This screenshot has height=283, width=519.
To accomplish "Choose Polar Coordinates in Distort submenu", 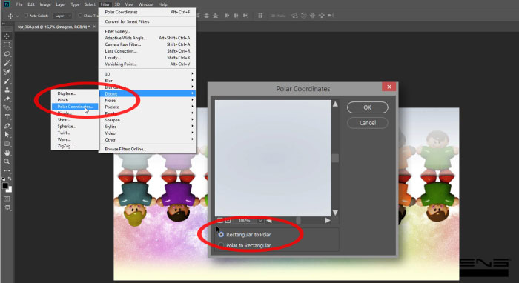I will pos(75,107).
